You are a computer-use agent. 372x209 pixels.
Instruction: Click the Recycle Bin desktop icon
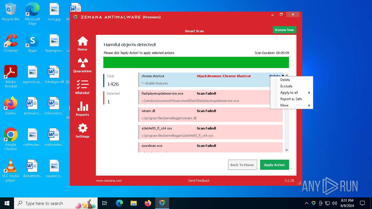point(11,12)
